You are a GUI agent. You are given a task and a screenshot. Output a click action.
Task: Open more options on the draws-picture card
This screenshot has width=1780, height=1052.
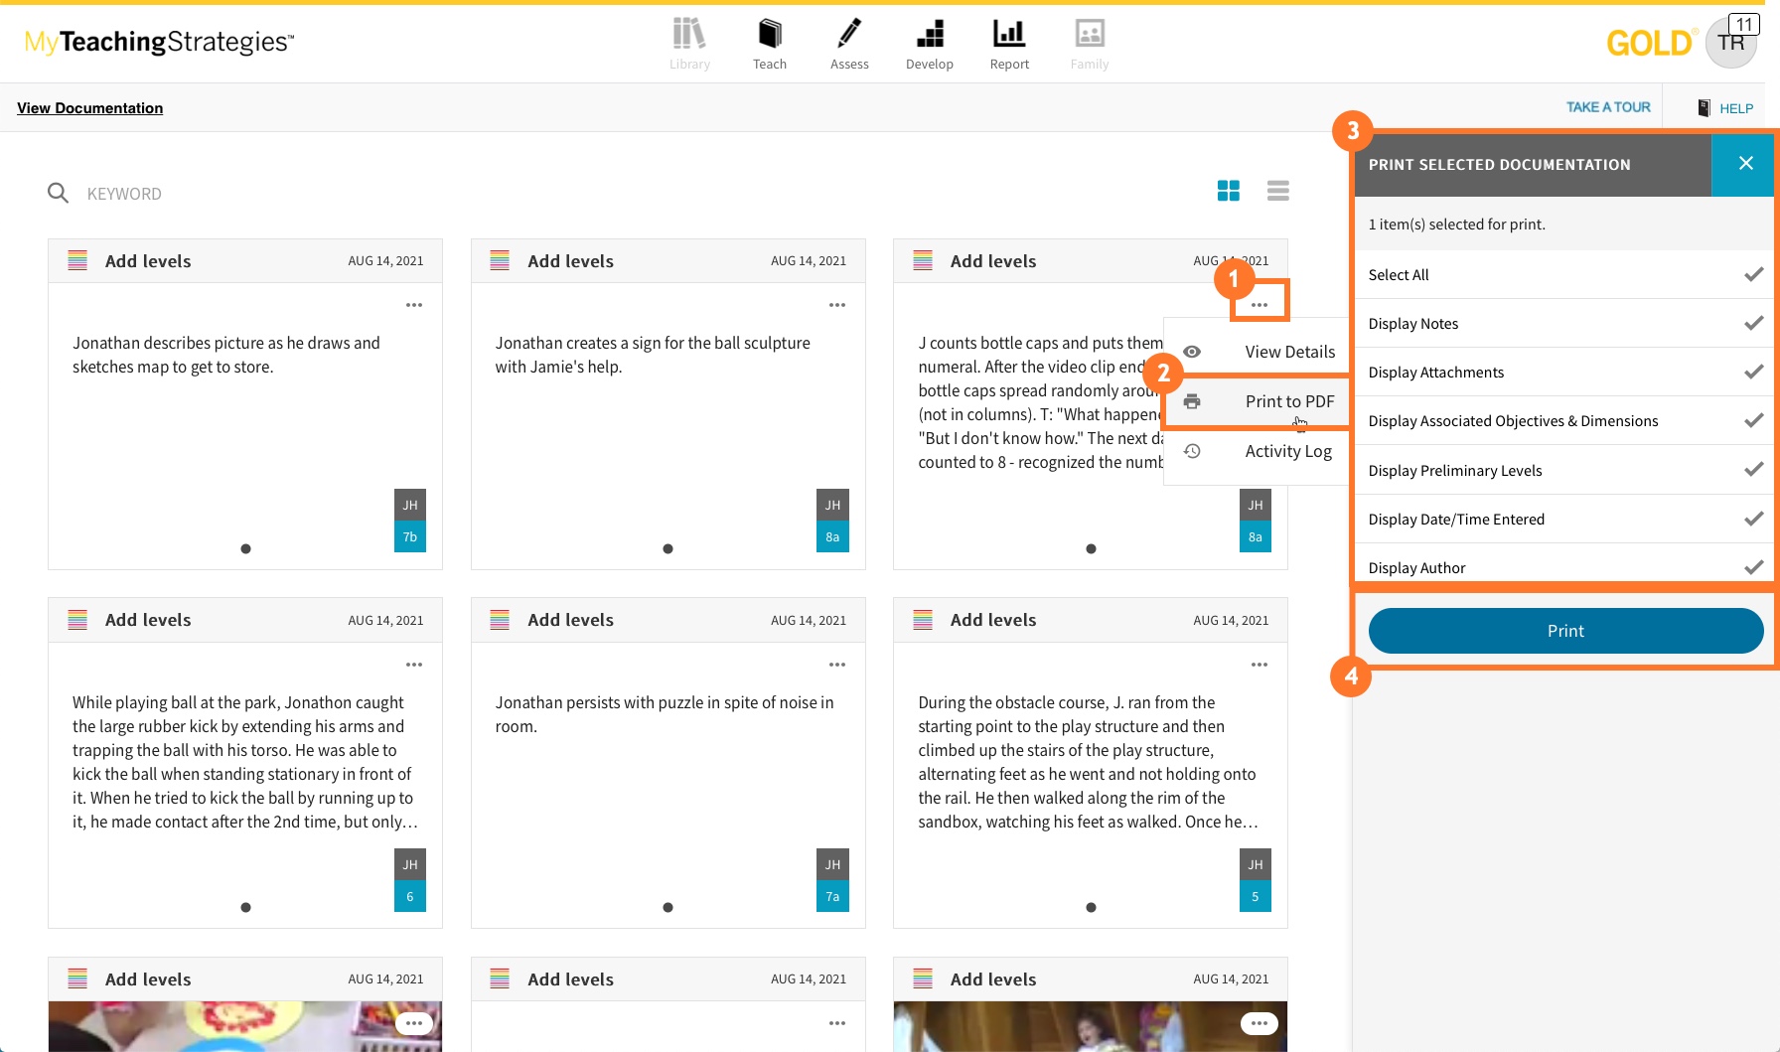tap(414, 305)
